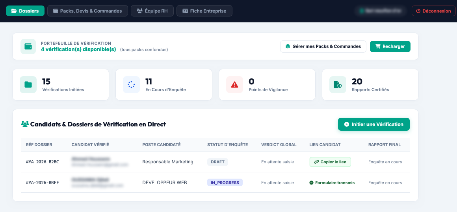Open the Dossiers tab
Screen dimensions: 457x212
[25, 11]
